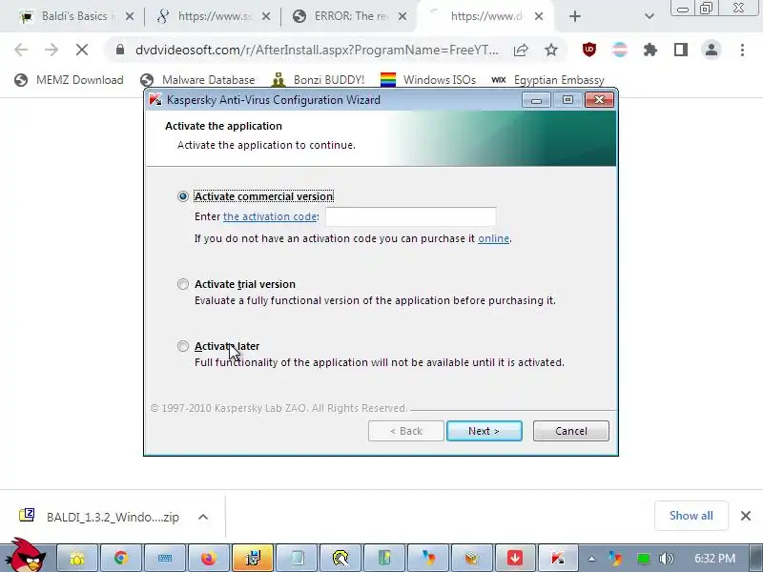The image size is (763, 572).
Task: Show all downloads
Action: [x=691, y=516]
